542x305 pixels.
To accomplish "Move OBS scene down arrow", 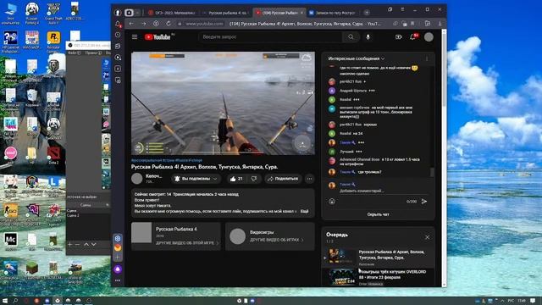I will pyautogui.click(x=94, y=245).
